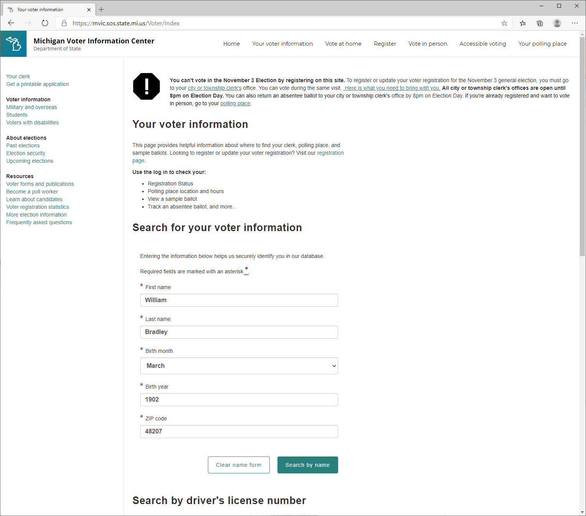Select 'Your voter information' nav item

282,44
